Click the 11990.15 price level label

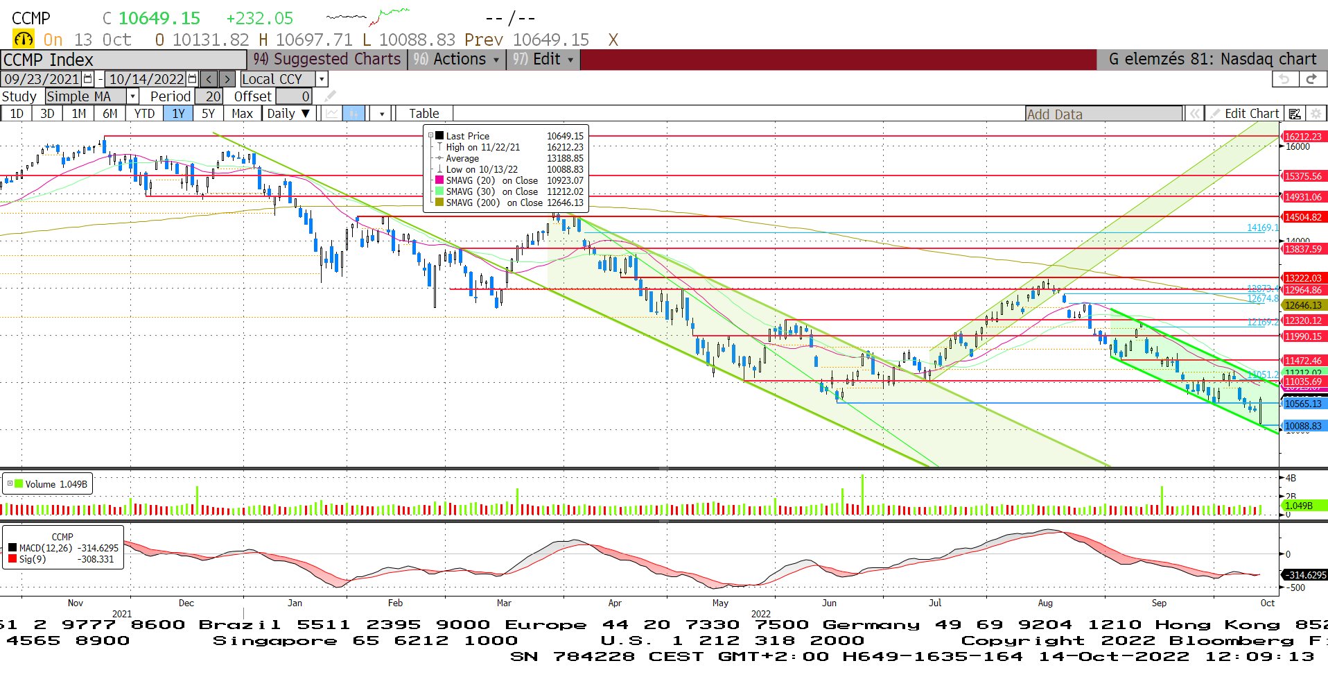1303,336
